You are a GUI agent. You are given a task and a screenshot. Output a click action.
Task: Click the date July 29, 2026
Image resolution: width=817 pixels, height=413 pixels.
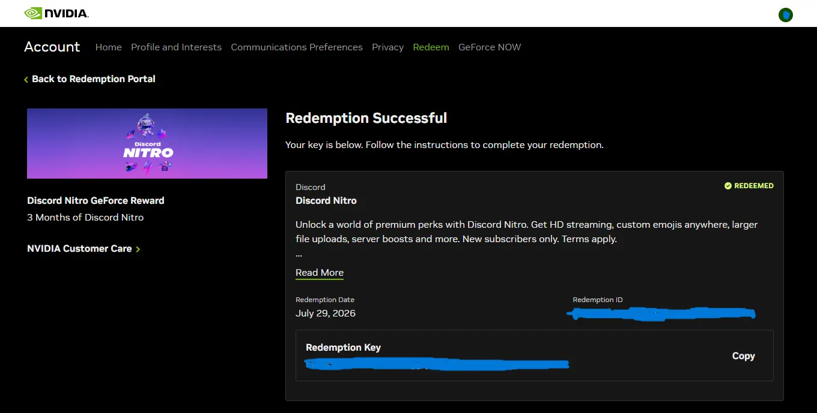click(326, 313)
